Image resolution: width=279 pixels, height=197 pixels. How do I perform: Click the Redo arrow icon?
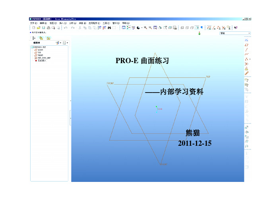point(73,28)
